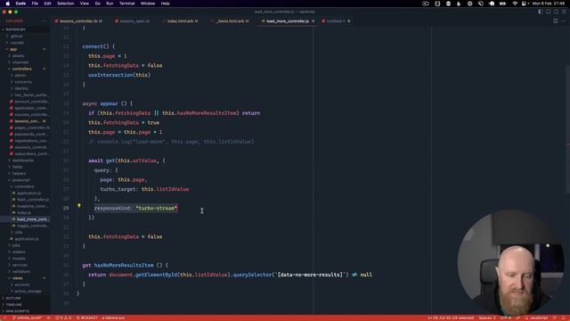Image resolution: width=570 pixels, height=321 pixels.
Task: Open the Code application menu
Action: click(x=20, y=4)
